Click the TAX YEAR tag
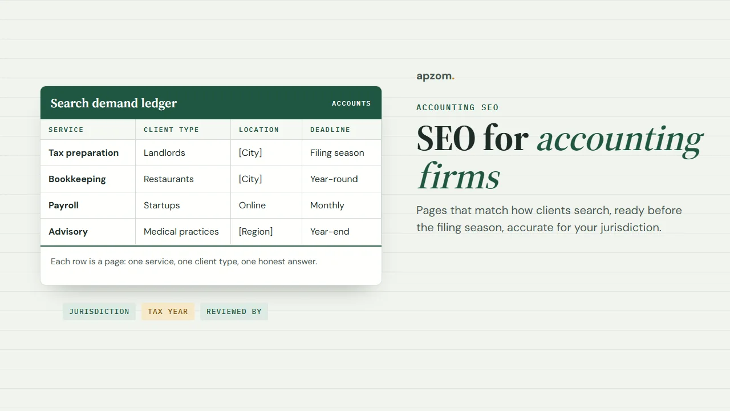Viewport: 730px width, 411px height. (168, 312)
